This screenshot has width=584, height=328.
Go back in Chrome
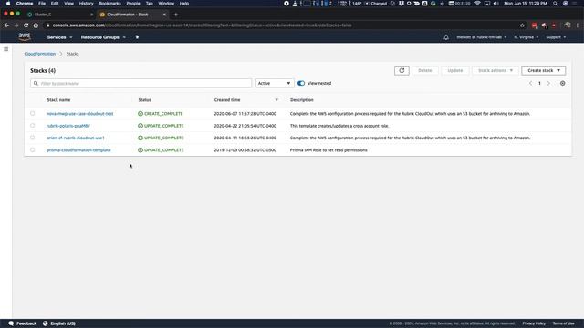coord(6,26)
